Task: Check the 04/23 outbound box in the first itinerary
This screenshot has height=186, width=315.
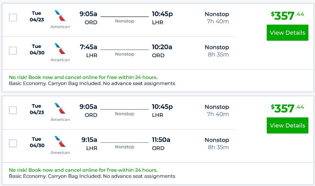Action: coord(13,17)
